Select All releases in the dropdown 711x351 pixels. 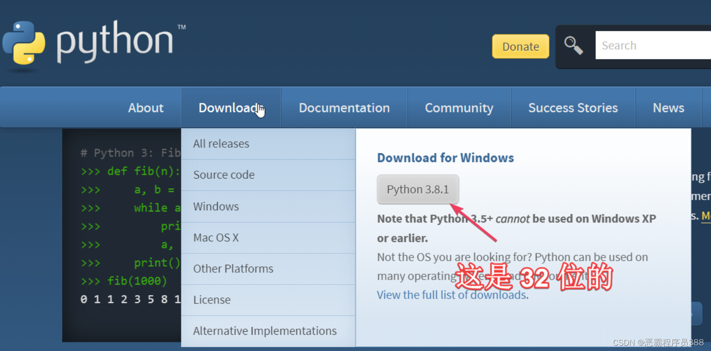tap(268, 144)
